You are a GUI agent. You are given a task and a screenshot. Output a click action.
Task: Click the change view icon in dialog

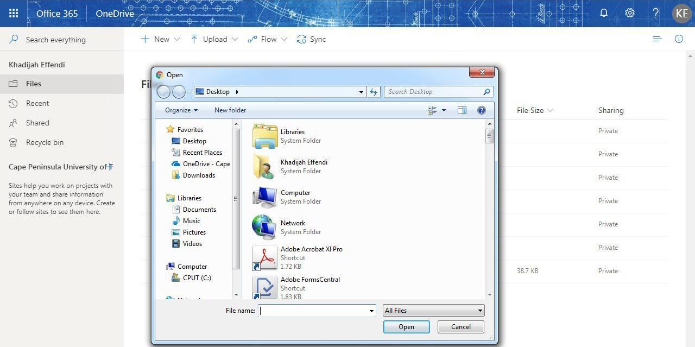point(433,110)
